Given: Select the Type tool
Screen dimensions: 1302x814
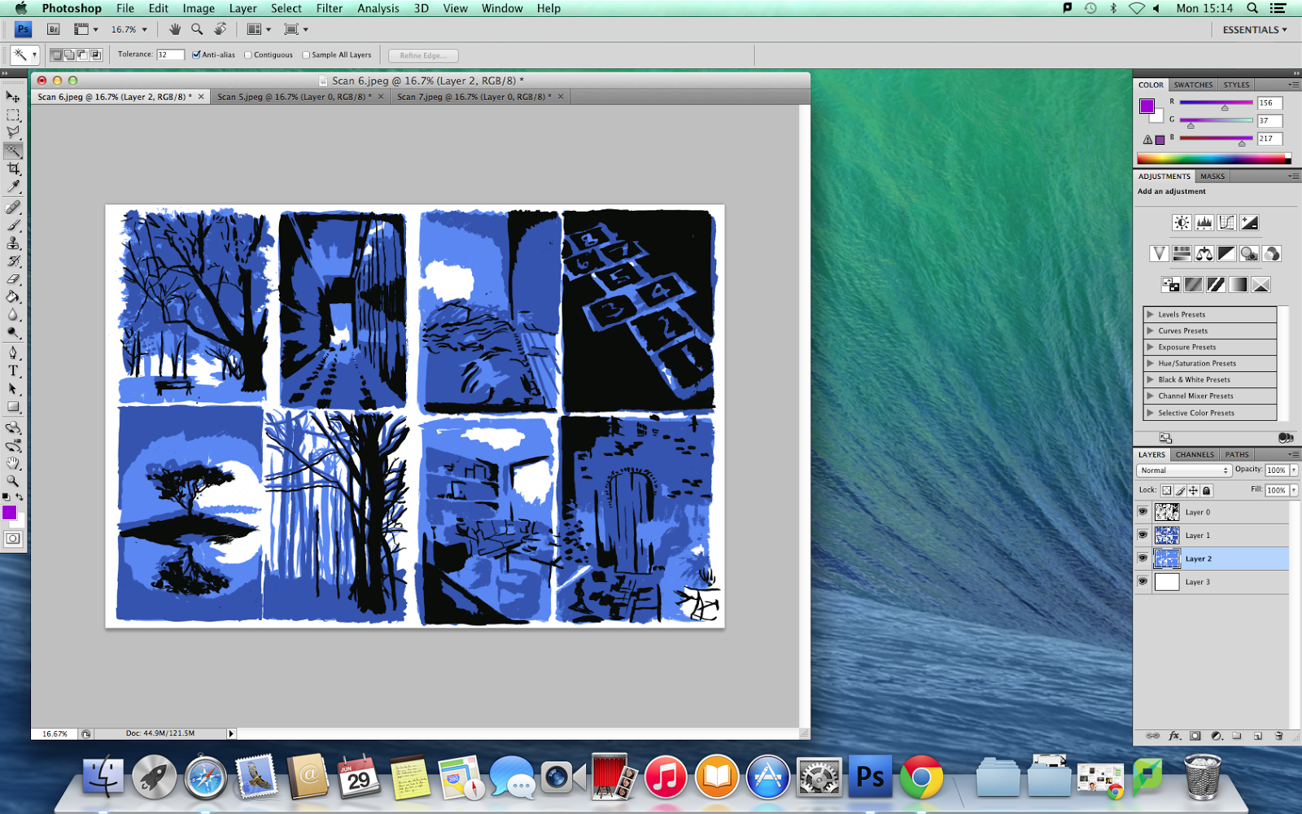Looking at the screenshot, I should (x=13, y=370).
